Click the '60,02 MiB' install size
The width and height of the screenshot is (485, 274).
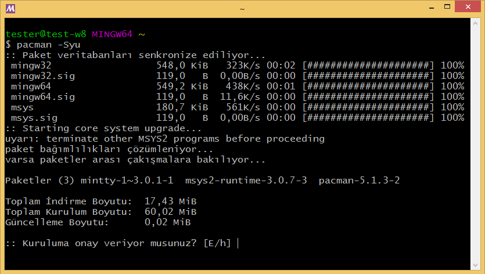tap(170, 212)
